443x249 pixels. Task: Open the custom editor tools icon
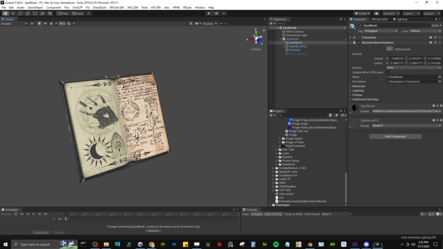(50, 13)
